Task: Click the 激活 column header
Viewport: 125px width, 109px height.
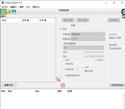Action: click(3, 91)
